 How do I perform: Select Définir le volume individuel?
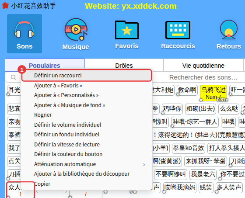(87, 125)
